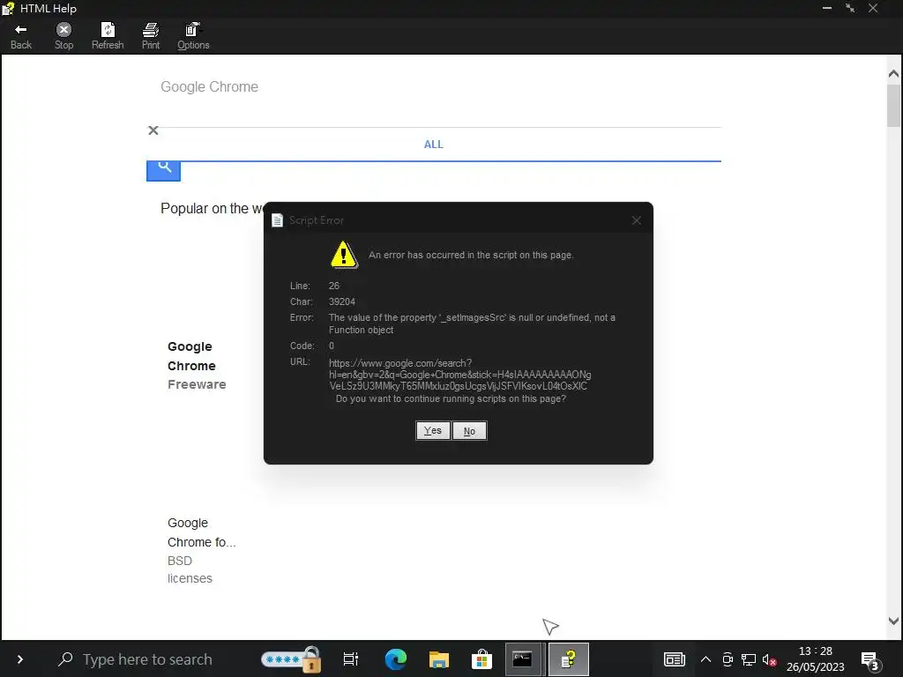Click the scrollbar up arrow
Screen dimensions: 903x677
pyautogui.click(x=893, y=73)
